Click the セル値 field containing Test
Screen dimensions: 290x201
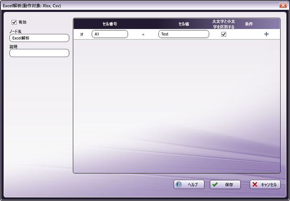pos(184,34)
